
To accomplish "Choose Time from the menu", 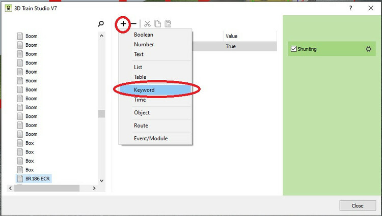I will pyautogui.click(x=155, y=100).
